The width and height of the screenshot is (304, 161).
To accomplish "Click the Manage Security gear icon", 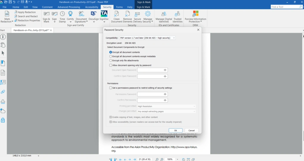I will 148,14.
